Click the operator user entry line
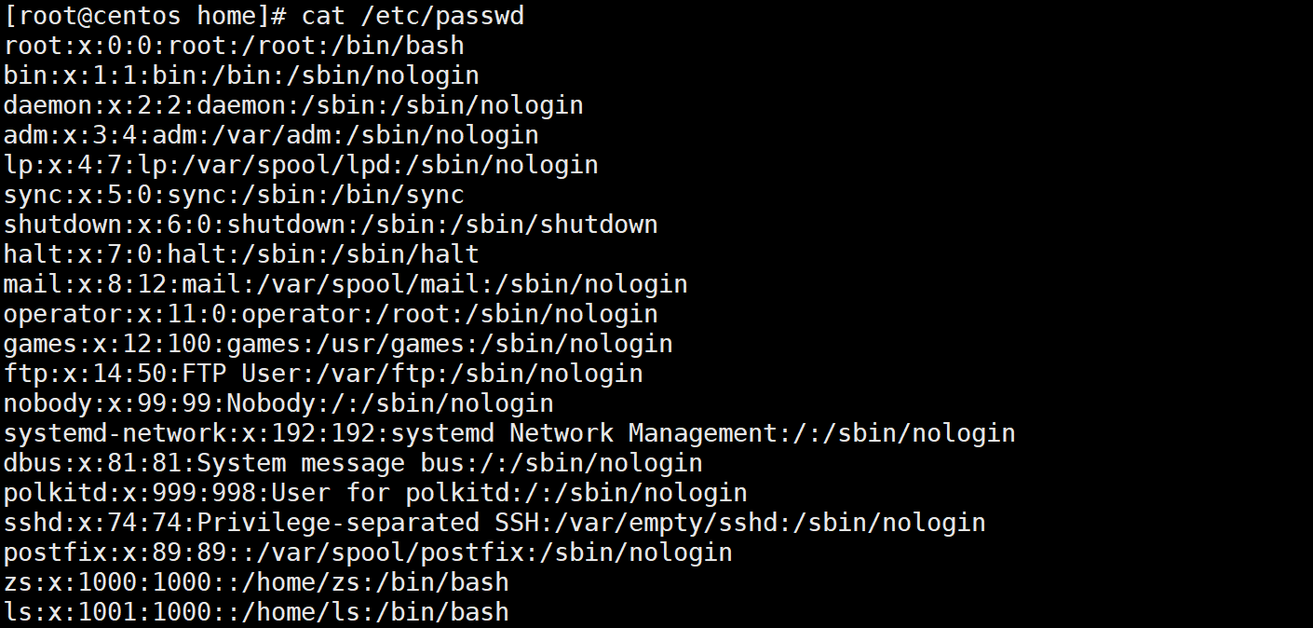Screen dimensions: 1313x628 pyautogui.click(x=331, y=314)
